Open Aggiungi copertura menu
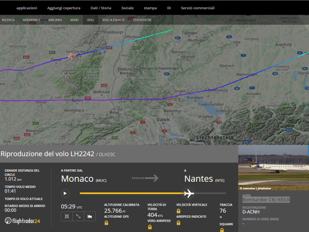309x232 pixels. 64,8
